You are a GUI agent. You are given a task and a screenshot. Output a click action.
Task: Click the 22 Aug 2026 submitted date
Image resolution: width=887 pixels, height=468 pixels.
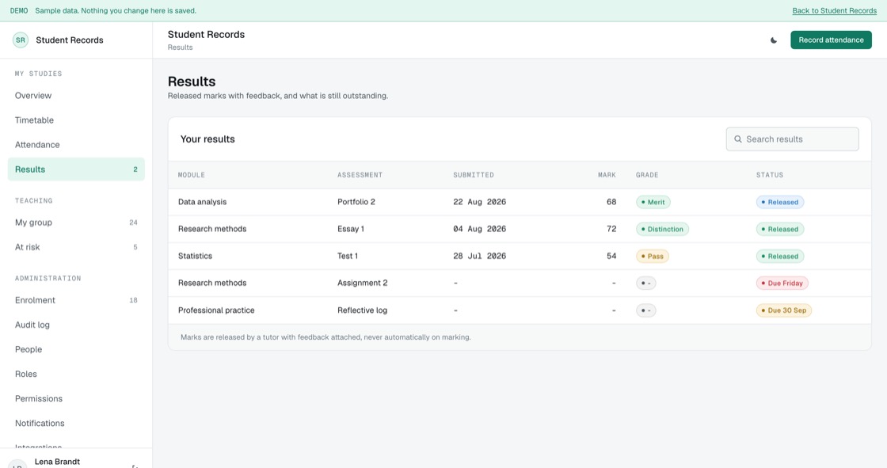coord(479,202)
